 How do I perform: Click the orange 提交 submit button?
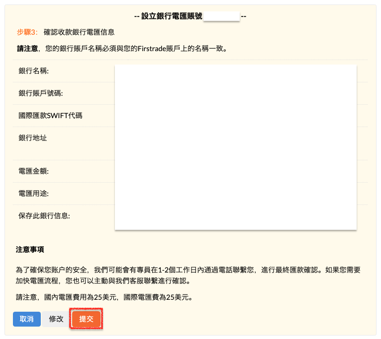pos(86,319)
